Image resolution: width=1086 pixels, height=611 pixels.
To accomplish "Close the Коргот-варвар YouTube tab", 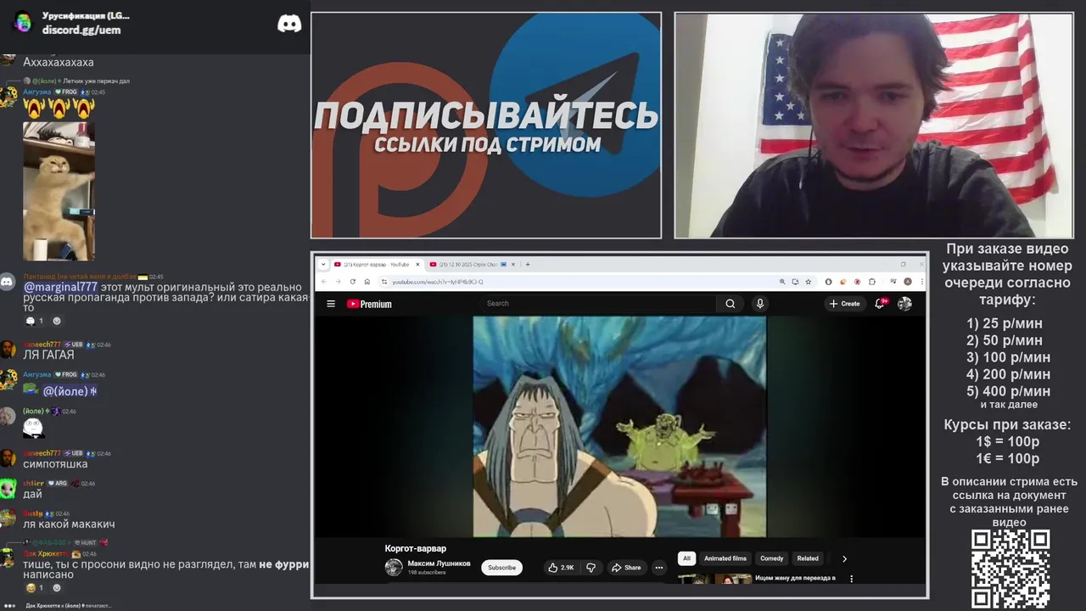I will pos(417,264).
